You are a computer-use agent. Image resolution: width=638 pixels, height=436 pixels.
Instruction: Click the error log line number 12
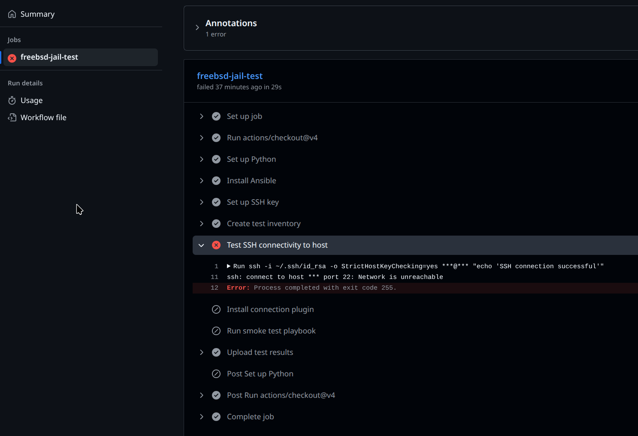(215, 288)
